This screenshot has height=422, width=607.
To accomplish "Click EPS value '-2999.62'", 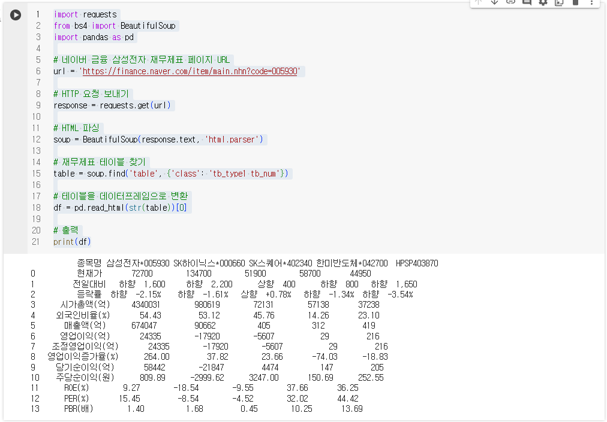I will [207, 378].
